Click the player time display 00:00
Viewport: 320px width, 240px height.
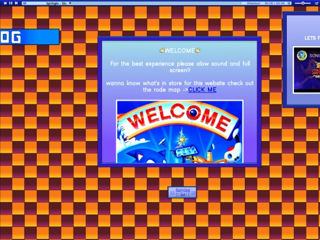tap(270, 4)
